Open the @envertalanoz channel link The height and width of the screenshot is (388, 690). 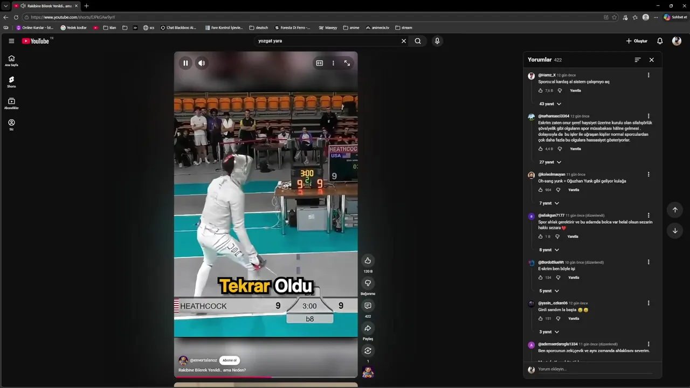pyautogui.click(x=203, y=361)
